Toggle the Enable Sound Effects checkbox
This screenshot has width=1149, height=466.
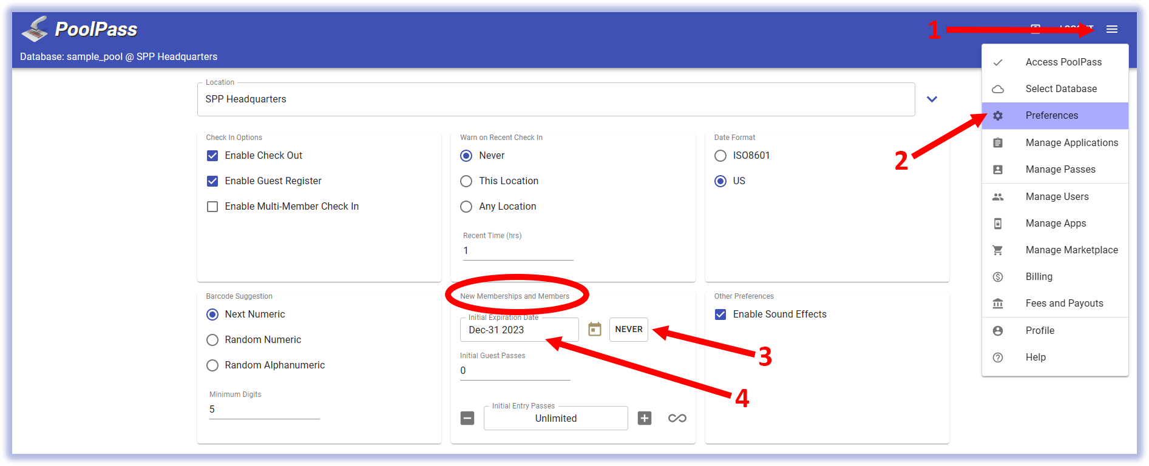[720, 315]
